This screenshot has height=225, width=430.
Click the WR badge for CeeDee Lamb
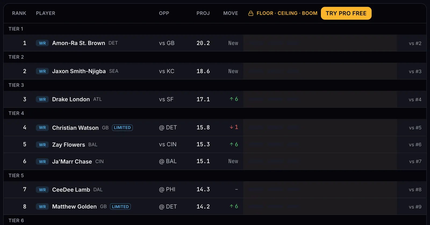pos(42,190)
